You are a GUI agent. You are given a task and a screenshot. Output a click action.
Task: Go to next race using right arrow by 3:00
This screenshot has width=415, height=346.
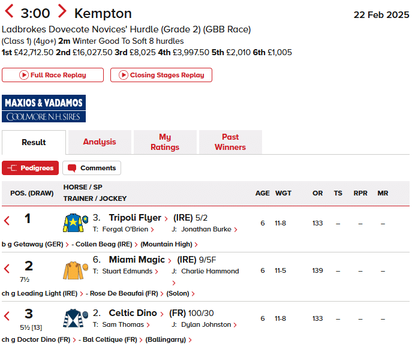click(62, 11)
